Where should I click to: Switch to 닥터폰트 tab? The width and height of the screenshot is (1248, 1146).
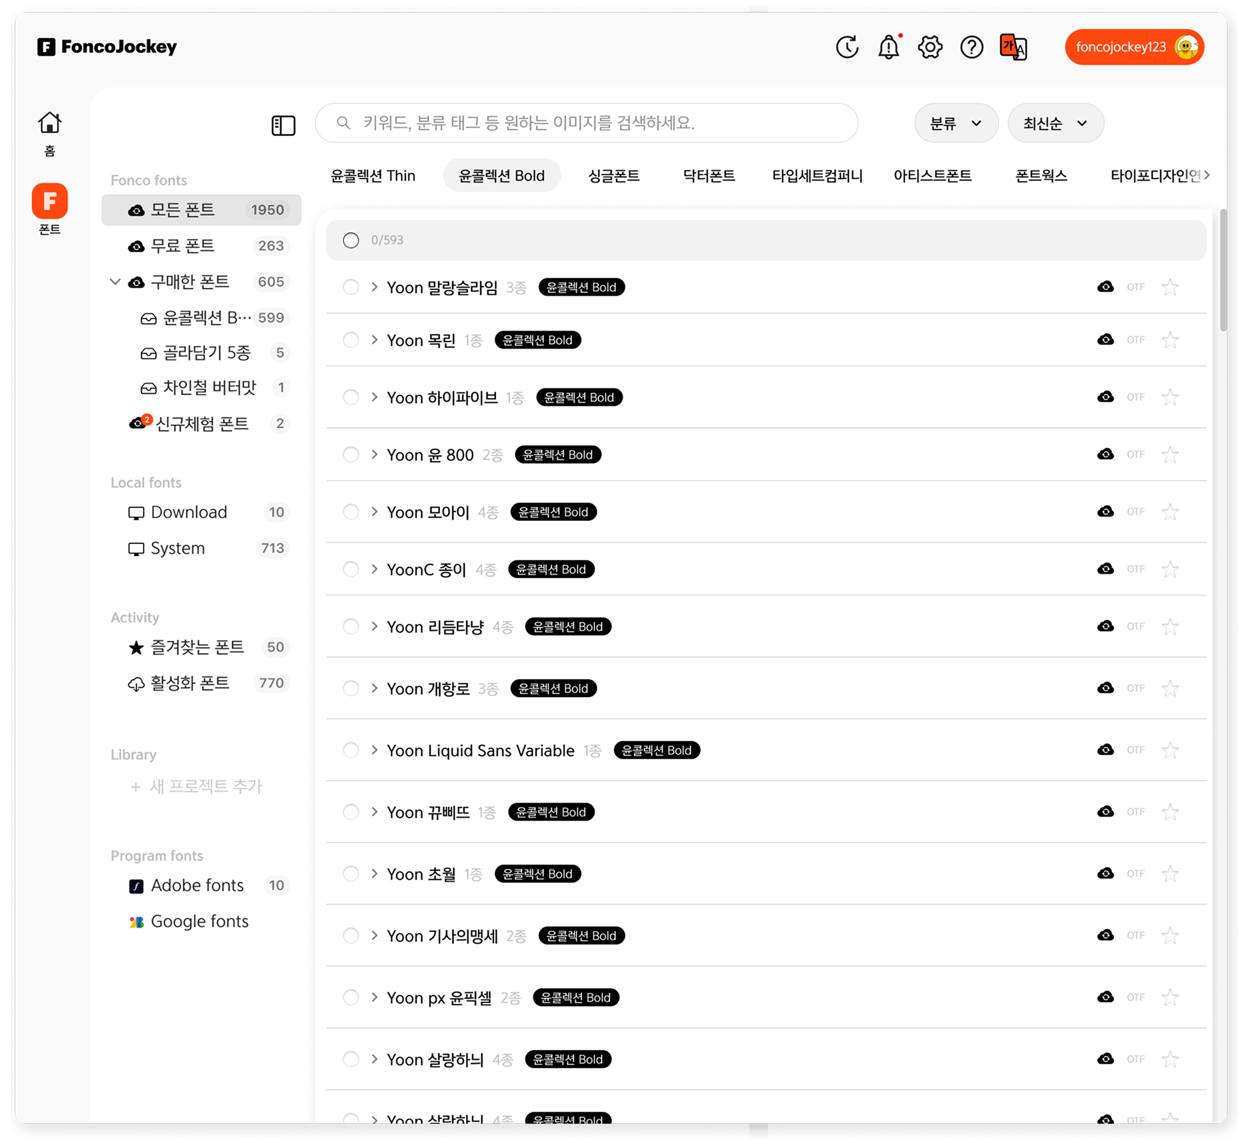[709, 176]
